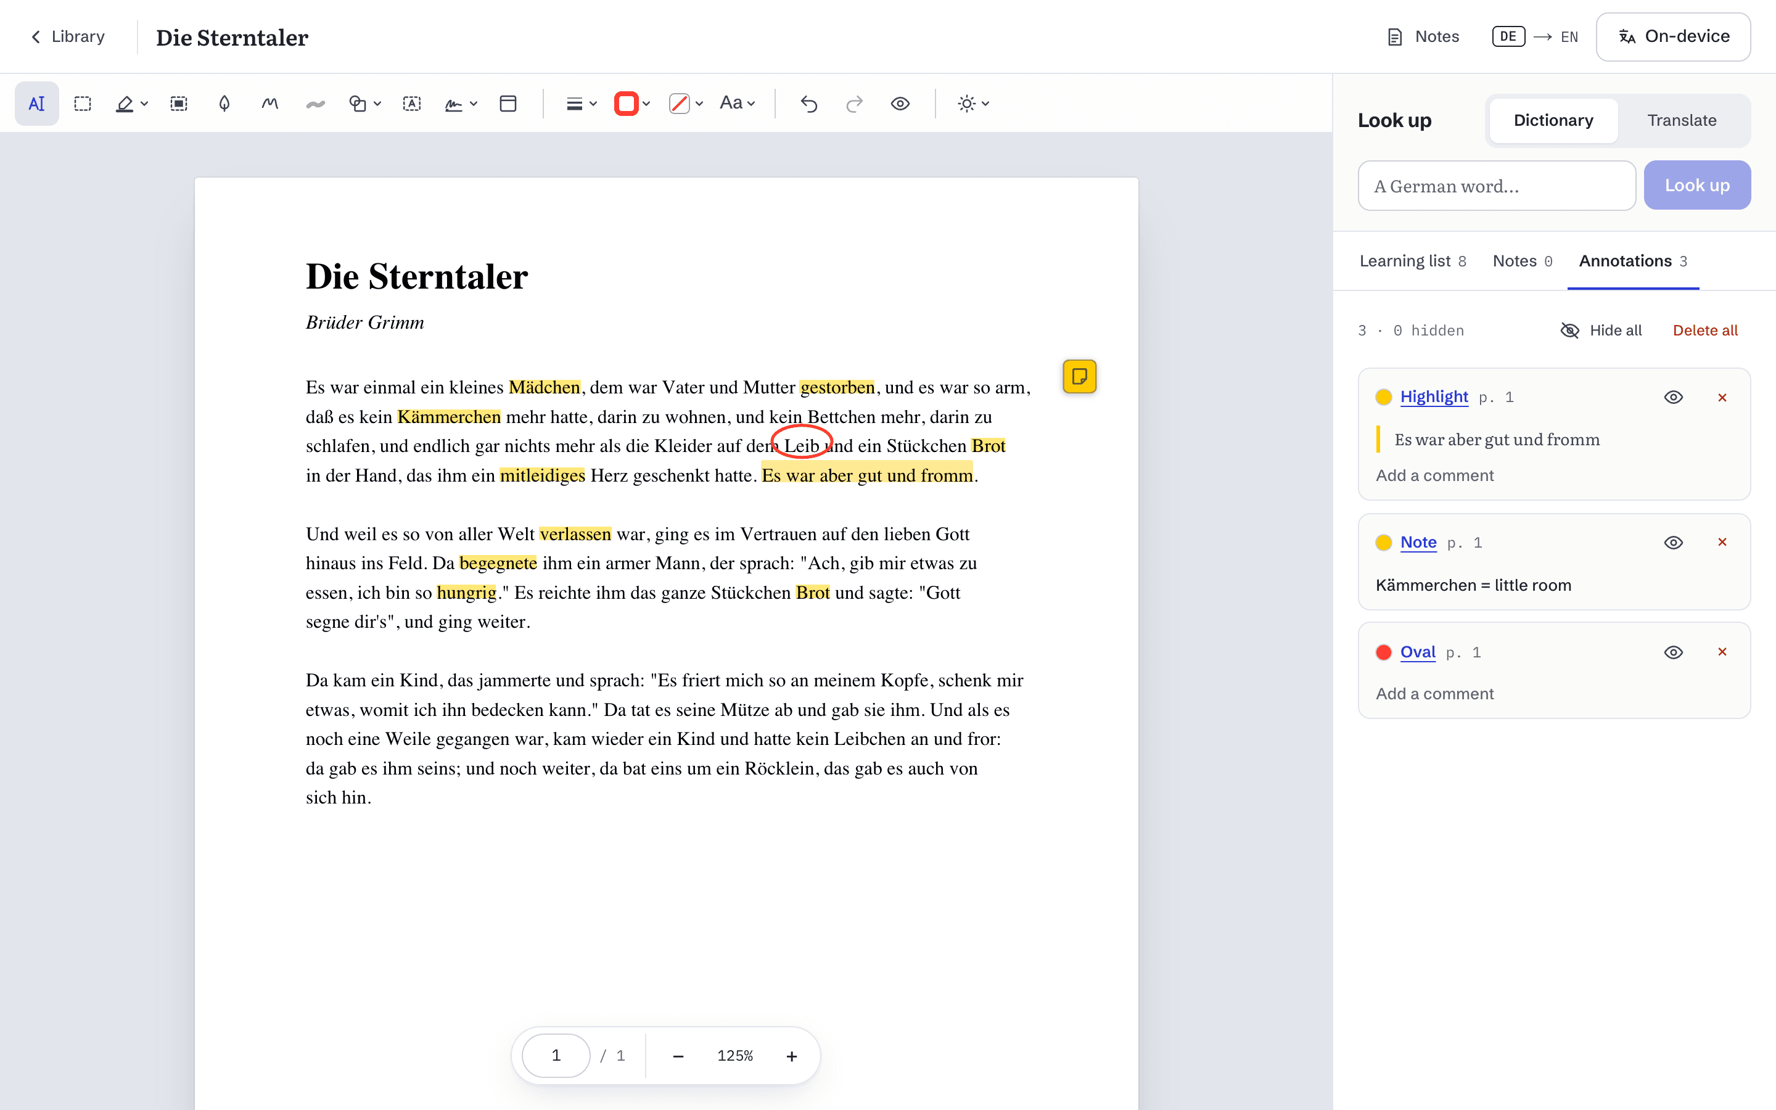The image size is (1776, 1110).
Task: Expand signature tool options arrow
Action: coord(474,104)
